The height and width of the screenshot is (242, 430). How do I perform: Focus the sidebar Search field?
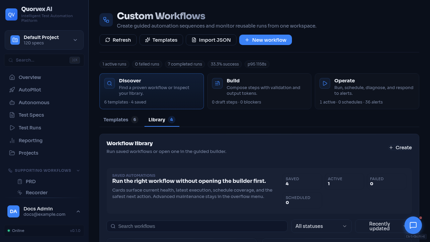coord(44,60)
